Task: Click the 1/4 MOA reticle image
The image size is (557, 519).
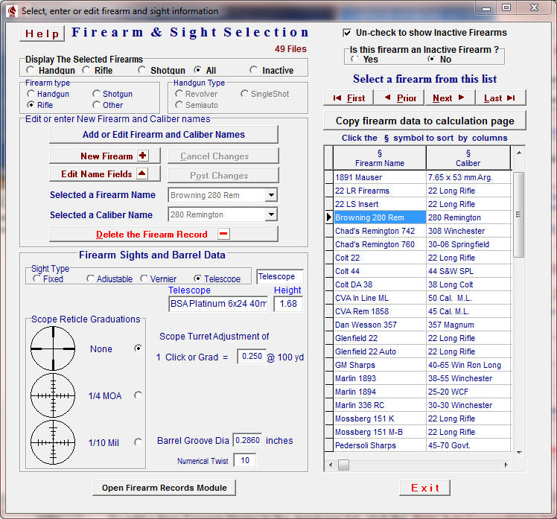Action: [x=53, y=395]
